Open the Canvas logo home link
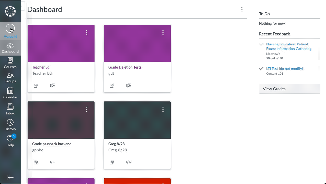Screen dimensions: 326x184 click(10, 11)
